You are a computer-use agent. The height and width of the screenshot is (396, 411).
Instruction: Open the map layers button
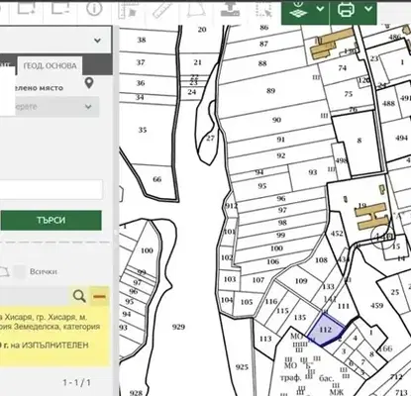[298, 10]
